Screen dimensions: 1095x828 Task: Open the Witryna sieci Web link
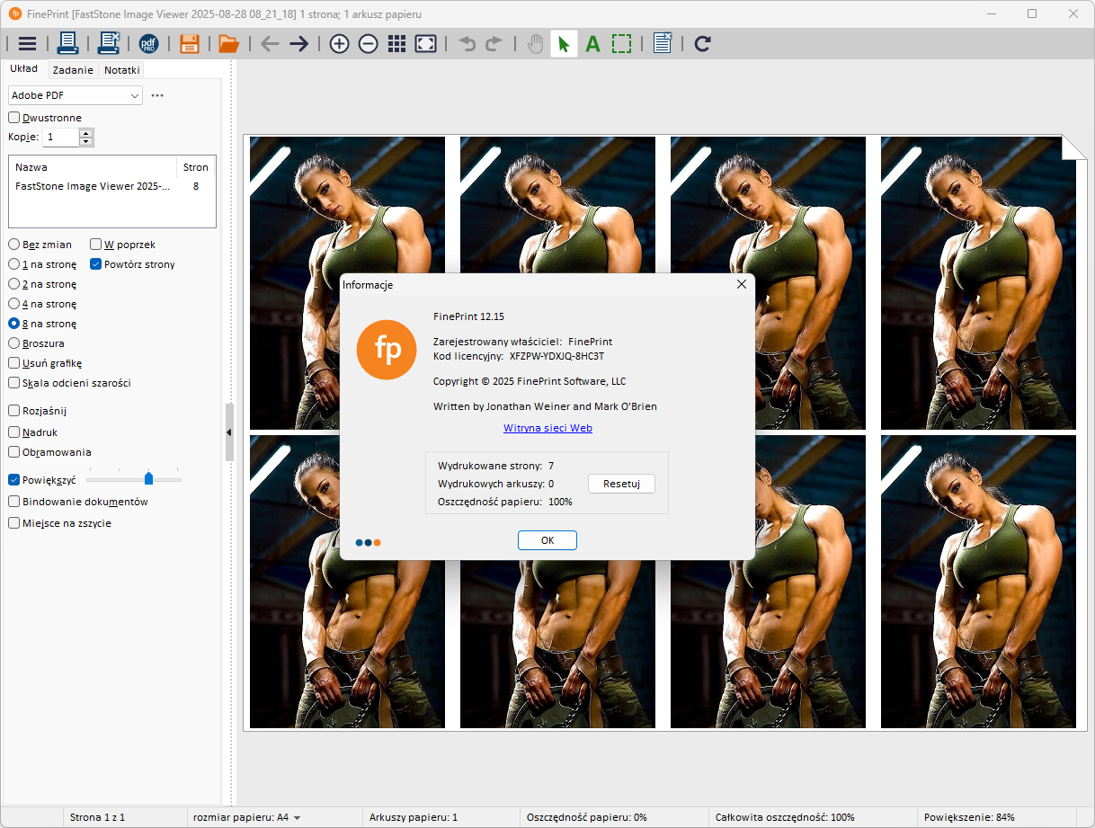[x=547, y=428]
